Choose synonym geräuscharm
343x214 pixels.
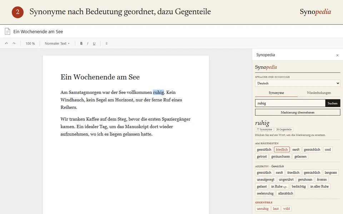[x=280, y=157]
